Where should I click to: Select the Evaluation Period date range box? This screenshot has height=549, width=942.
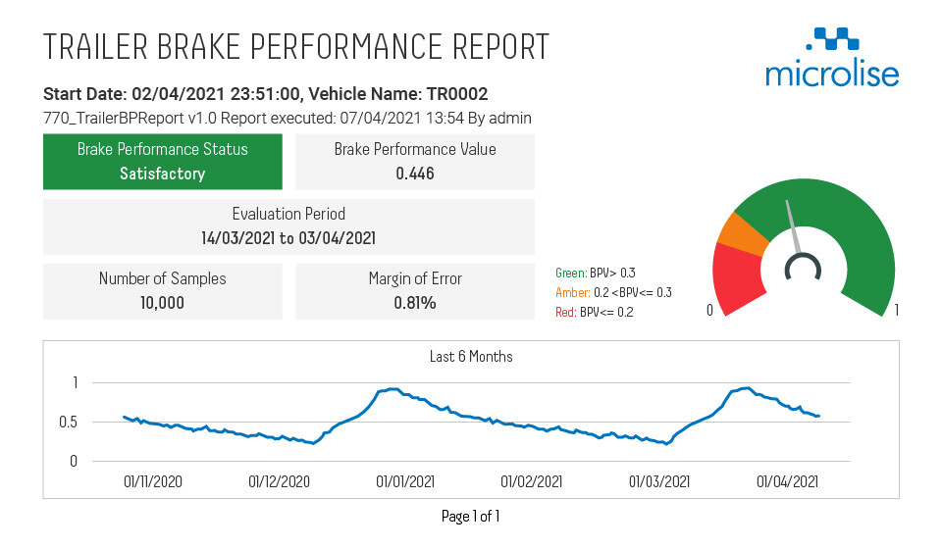click(288, 226)
